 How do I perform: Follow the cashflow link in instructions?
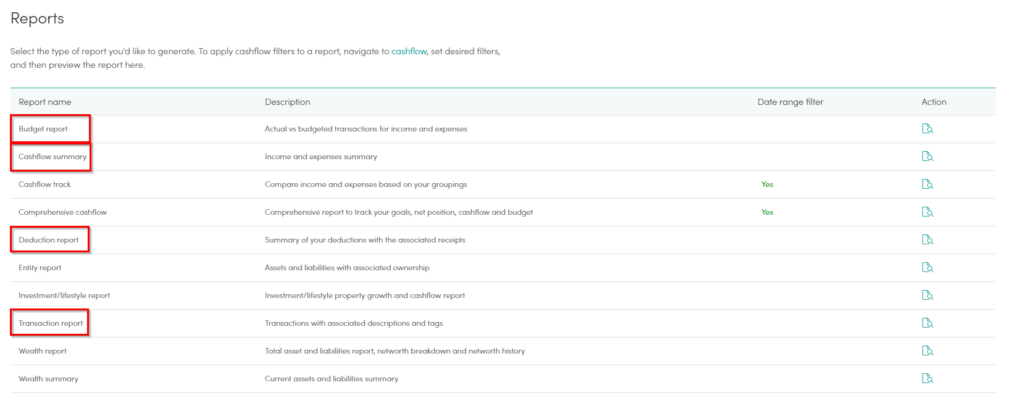[409, 51]
